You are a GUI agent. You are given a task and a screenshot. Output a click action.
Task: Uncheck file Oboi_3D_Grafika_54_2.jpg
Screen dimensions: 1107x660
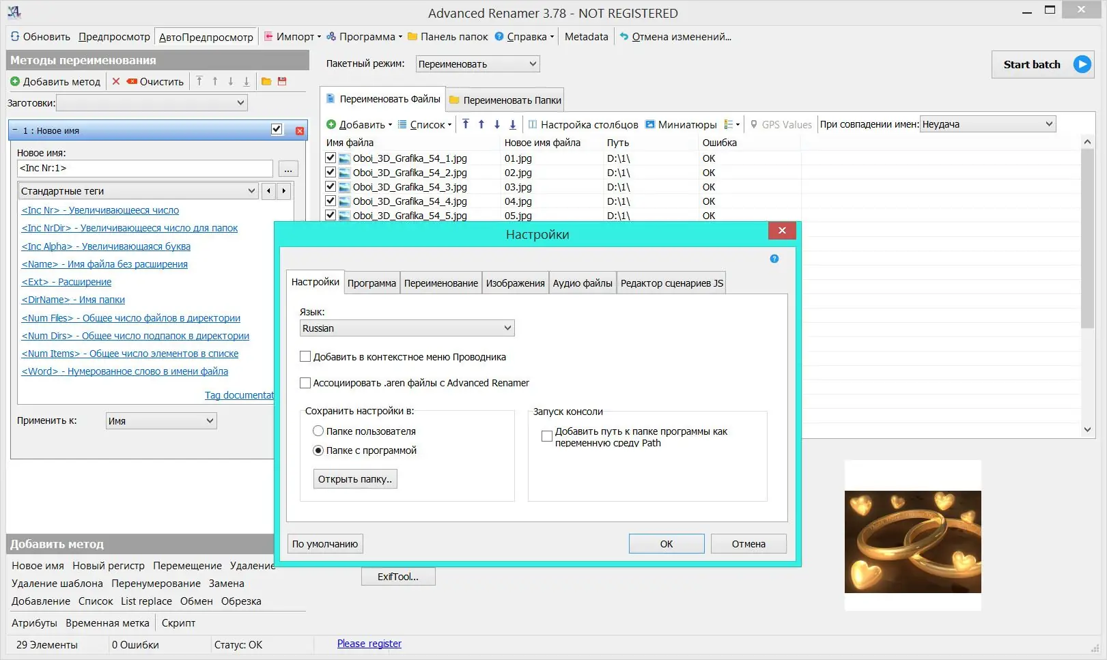point(331,172)
